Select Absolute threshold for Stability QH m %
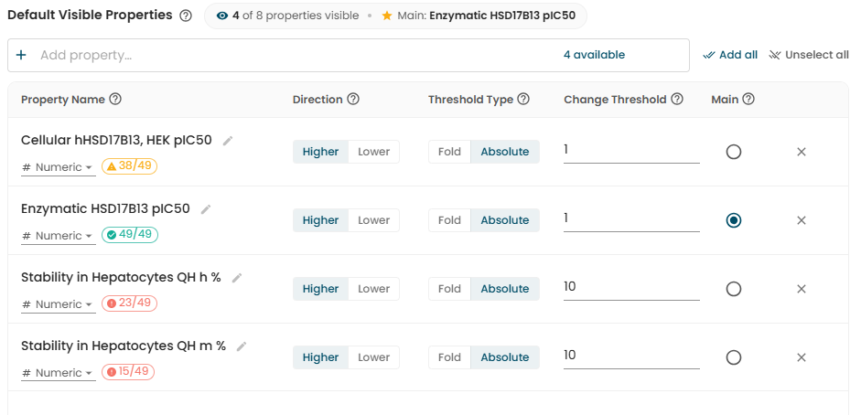Viewport: 861px width, 415px height. coord(505,357)
